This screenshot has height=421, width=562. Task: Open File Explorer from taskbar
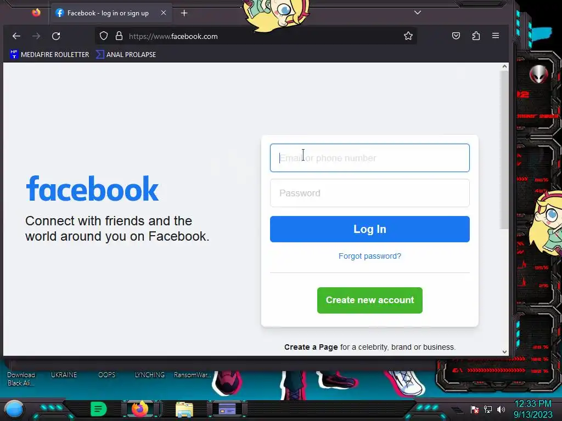[x=184, y=409]
